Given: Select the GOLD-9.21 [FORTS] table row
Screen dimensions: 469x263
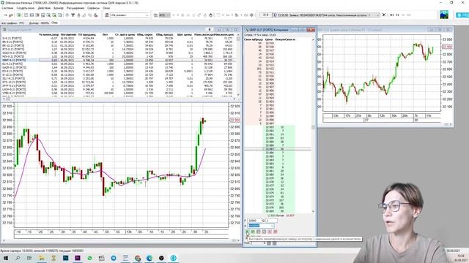Looking at the screenshot, I should 119,53.
